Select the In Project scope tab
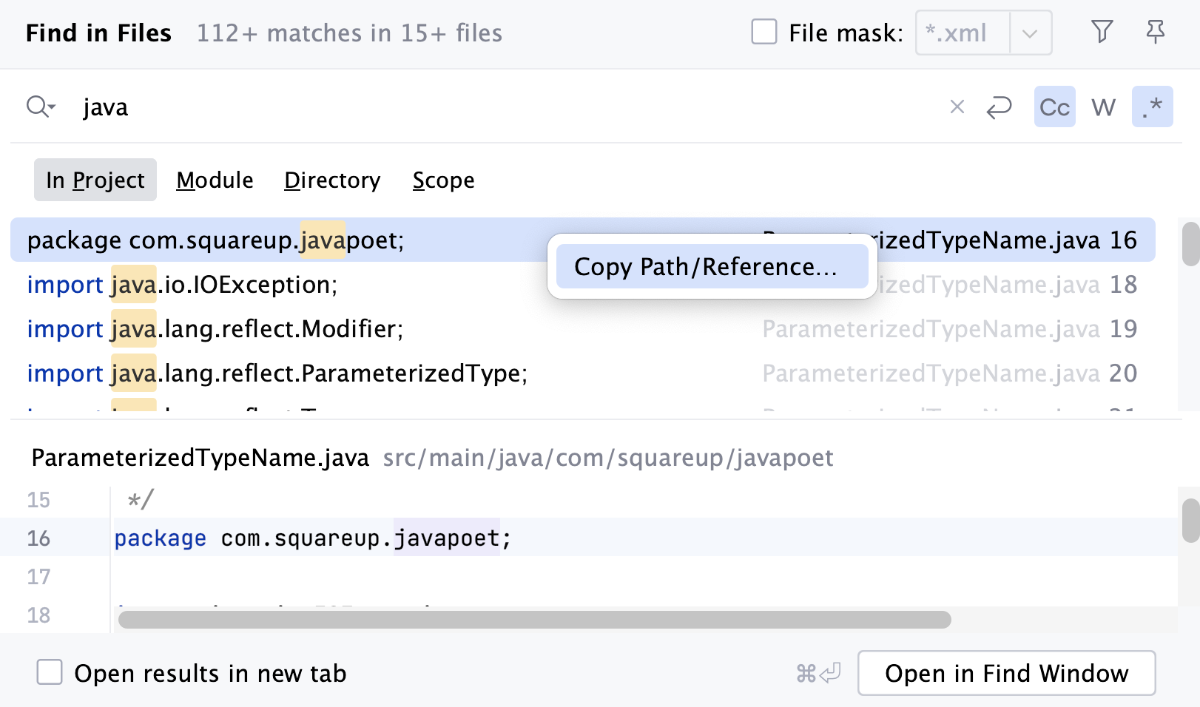This screenshot has width=1200, height=707. 95,180
